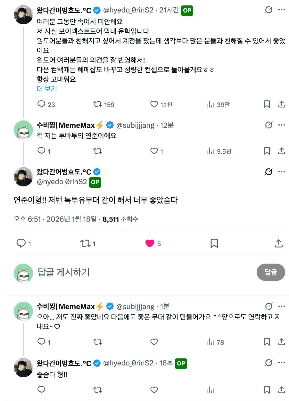Unlike the main post with 5 likes
Image resolution: width=289 pixels, height=401 pixels.
click(150, 244)
